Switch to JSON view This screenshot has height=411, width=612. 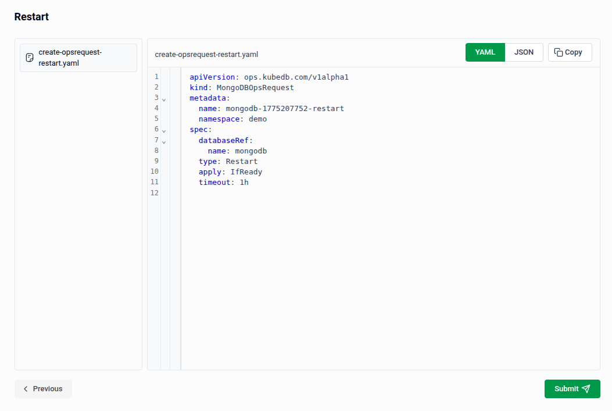[x=524, y=52]
